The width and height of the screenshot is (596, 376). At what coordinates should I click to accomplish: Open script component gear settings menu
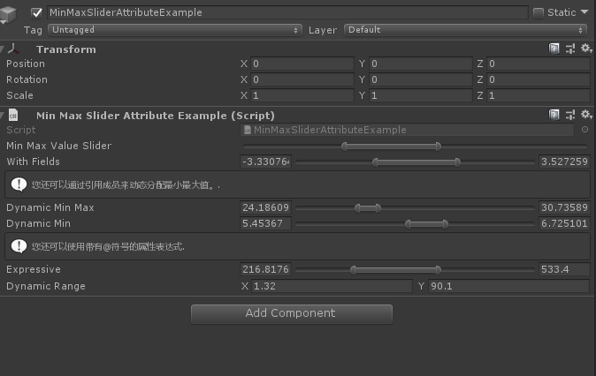click(x=585, y=115)
